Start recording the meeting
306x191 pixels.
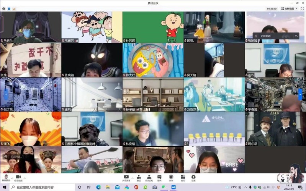pos(171,177)
